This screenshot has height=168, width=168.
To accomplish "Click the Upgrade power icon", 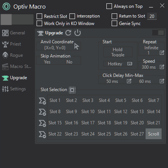I will (x=77, y=33).
